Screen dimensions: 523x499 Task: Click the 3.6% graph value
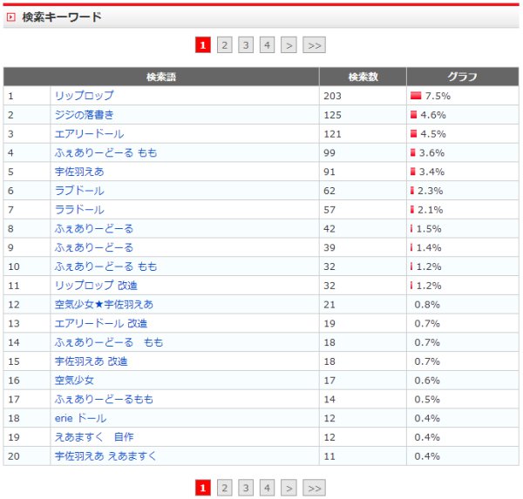431,153
